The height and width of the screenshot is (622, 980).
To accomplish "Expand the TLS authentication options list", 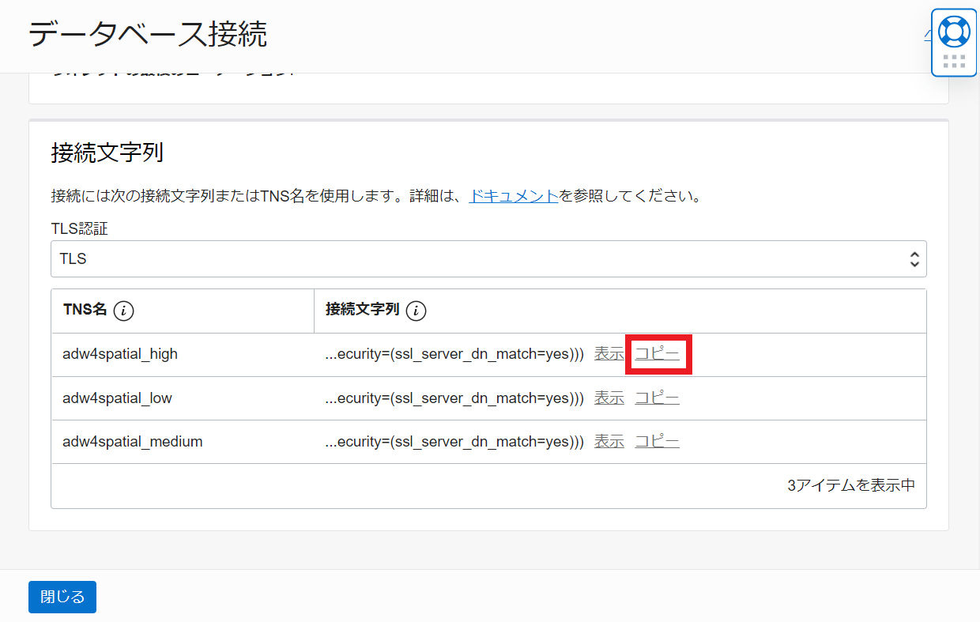I will point(488,258).
